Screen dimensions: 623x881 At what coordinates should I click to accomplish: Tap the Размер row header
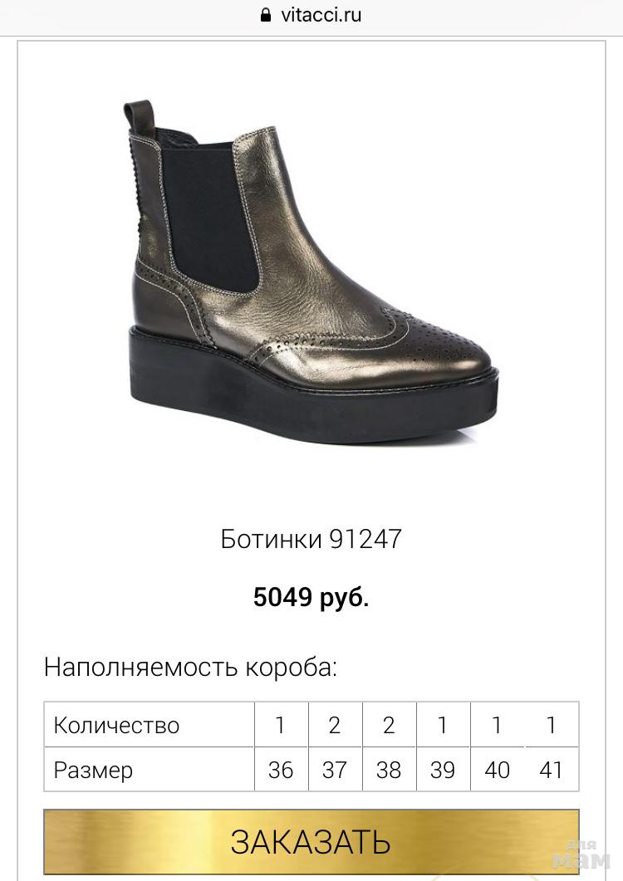93,771
